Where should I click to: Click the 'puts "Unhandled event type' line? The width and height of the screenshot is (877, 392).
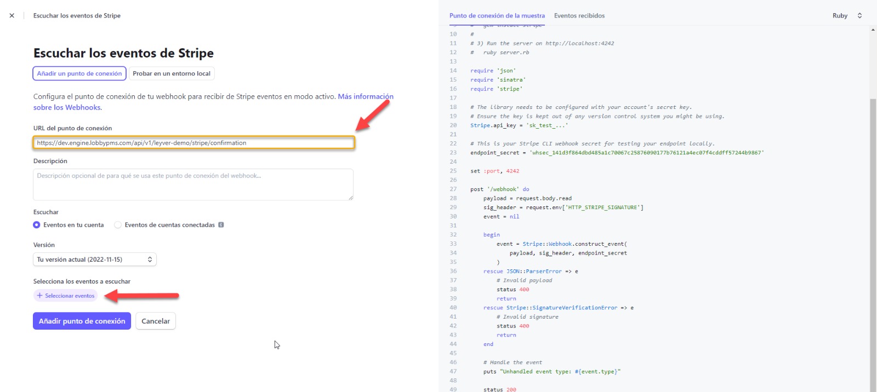click(552, 372)
